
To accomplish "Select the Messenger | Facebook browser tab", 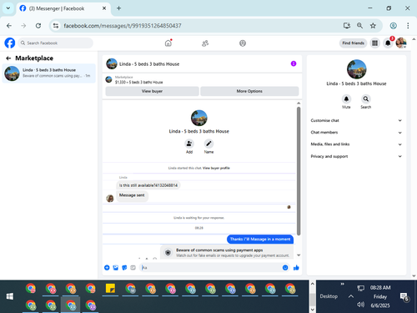I will click(x=63, y=8).
